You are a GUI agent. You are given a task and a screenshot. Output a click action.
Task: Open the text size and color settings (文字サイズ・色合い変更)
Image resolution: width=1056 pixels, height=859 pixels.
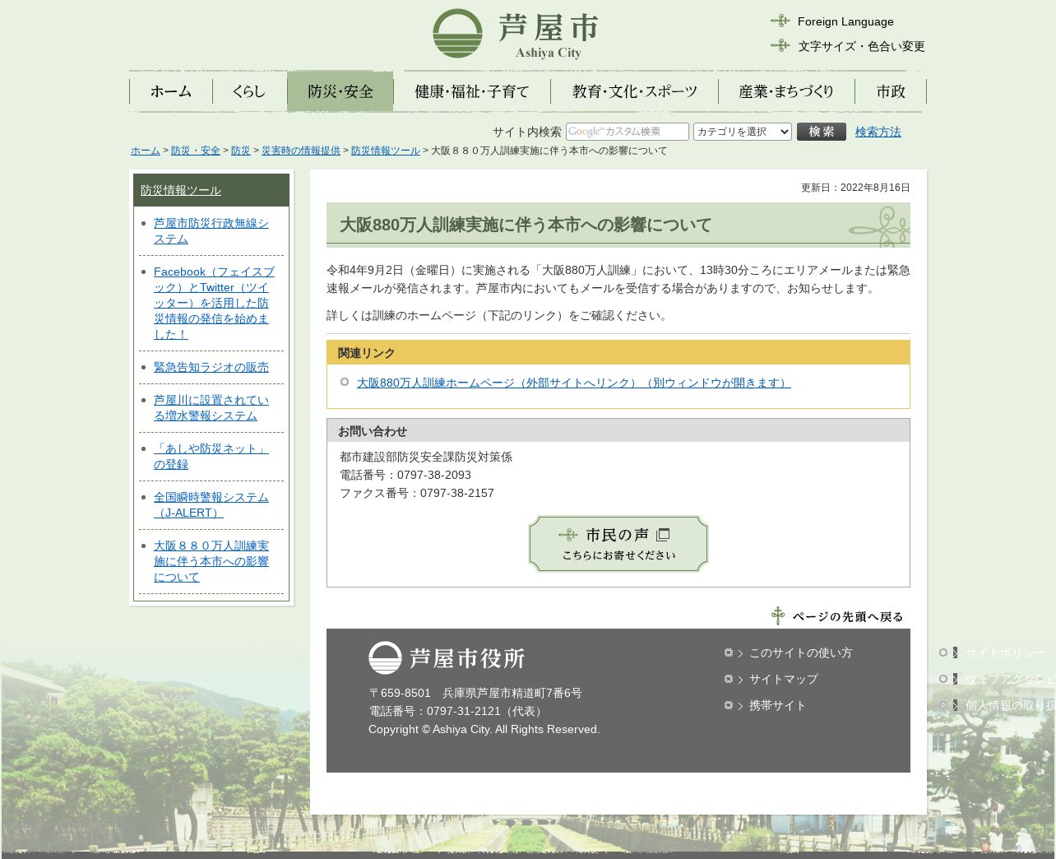(861, 46)
